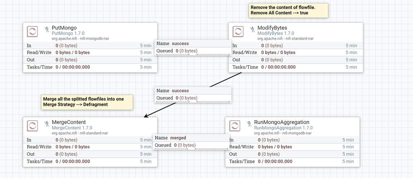Click RunMongoAggregation's Out statistics row

(292, 154)
